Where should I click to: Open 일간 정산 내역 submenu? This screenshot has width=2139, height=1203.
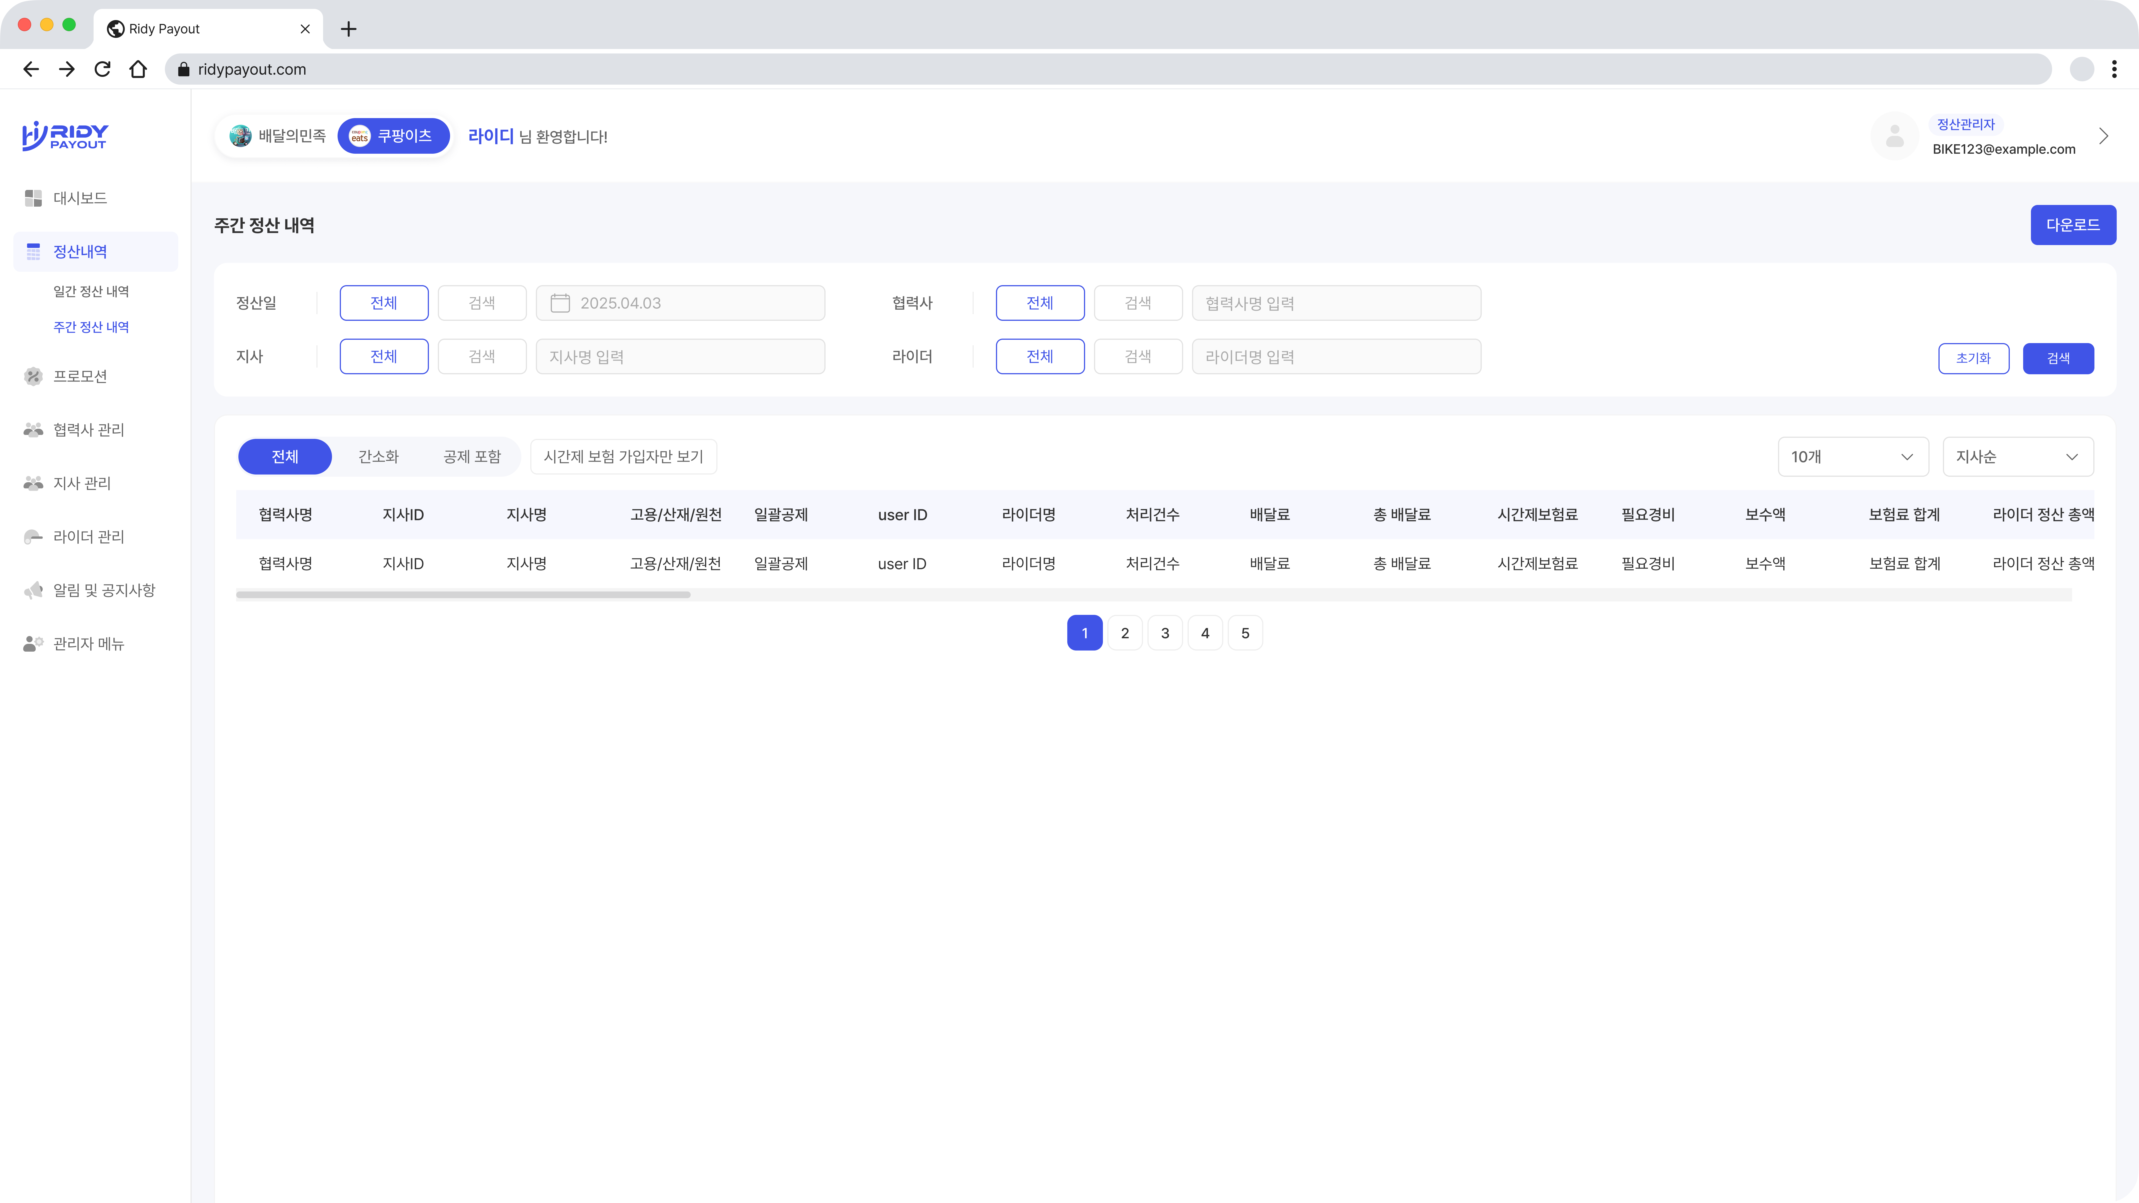click(91, 291)
